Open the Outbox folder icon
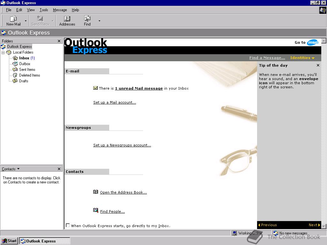This screenshot has width=327, height=245. tap(15, 64)
